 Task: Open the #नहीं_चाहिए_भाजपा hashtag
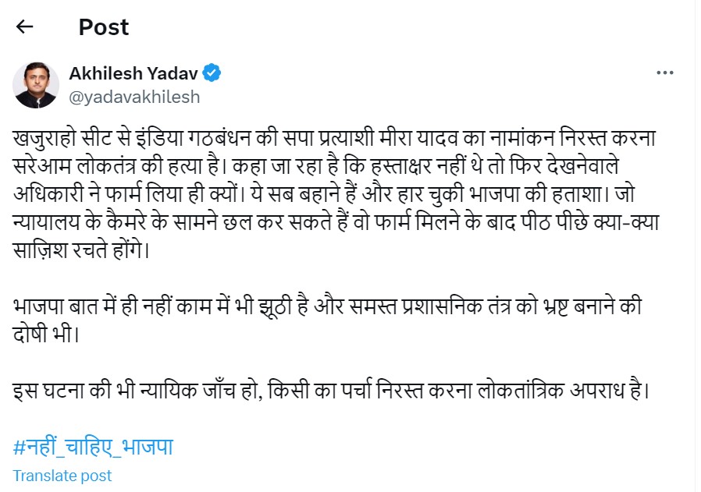(x=93, y=448)
